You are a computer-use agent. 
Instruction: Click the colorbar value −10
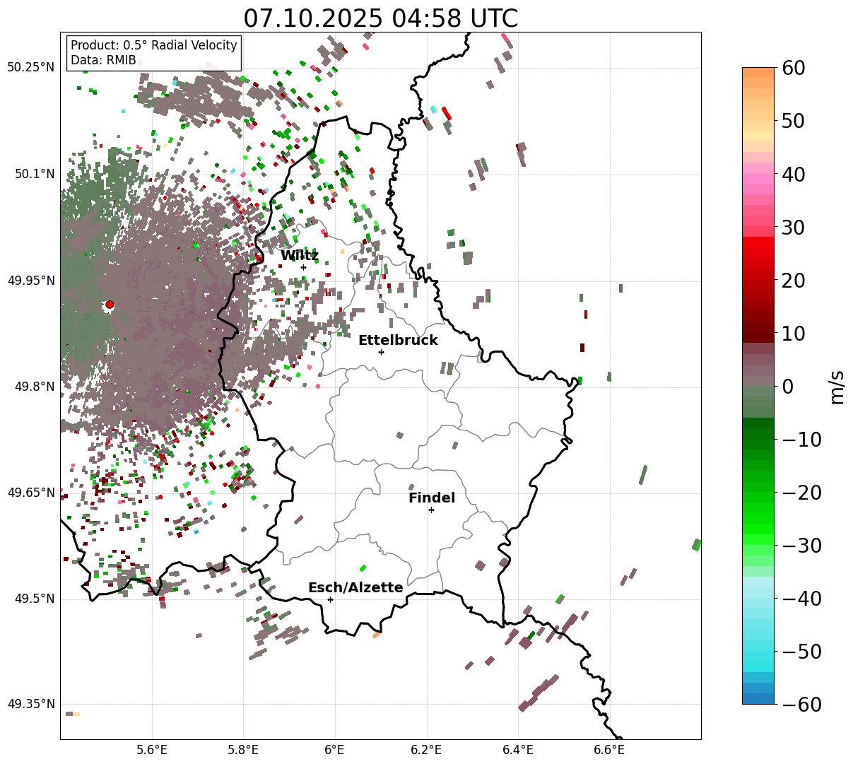(802, 439)
